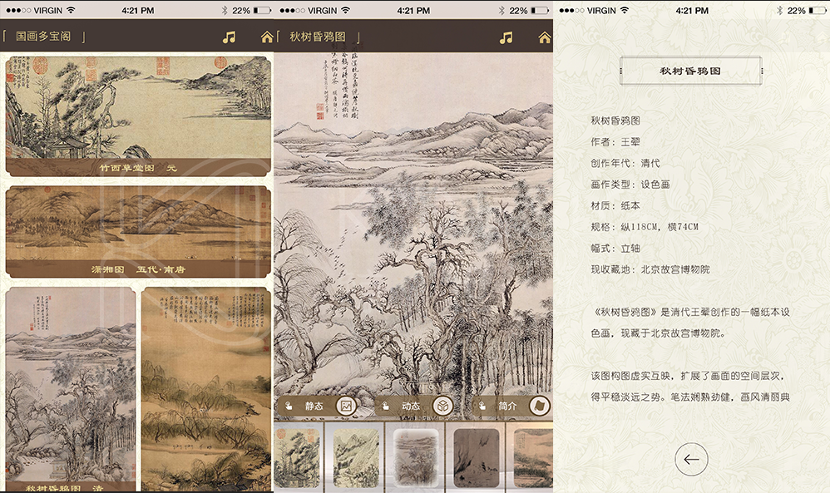Tap the battery icon in the info screen status bar
The image size is (830, 493).
pyautogui.click(x=818, y=10)
